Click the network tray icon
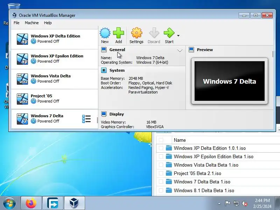 pos(236,203)
